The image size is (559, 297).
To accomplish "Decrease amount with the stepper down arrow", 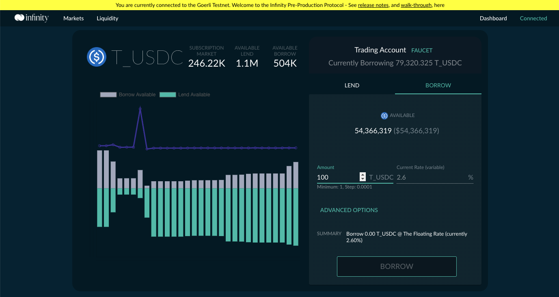I will [x=363, y=179].
